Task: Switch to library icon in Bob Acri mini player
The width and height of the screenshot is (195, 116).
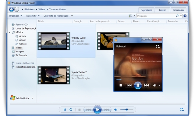Action: [158, 47]
